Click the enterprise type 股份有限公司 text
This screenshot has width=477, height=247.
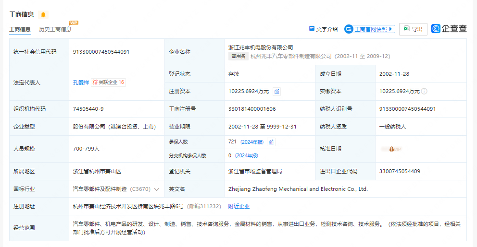tap(114, 127)
